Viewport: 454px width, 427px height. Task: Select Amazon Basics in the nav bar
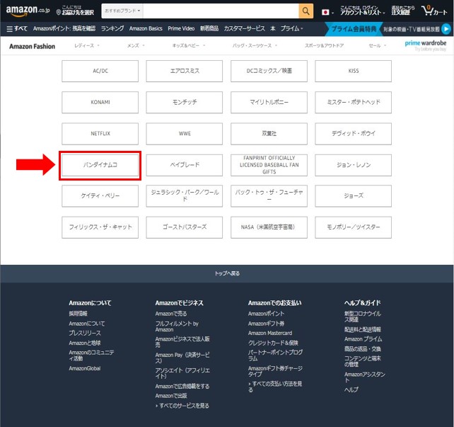pos(146,28)
